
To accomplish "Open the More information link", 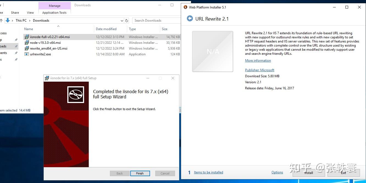I will [x=257, y=61].
